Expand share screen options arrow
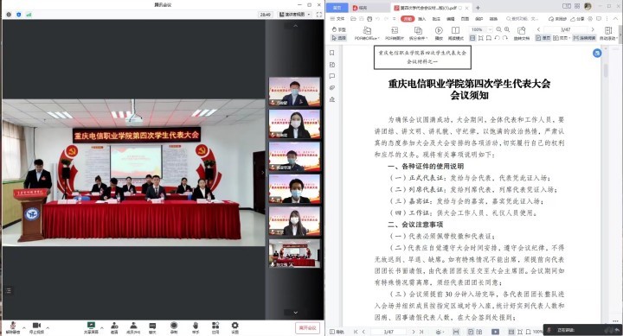 pos(102,327)
